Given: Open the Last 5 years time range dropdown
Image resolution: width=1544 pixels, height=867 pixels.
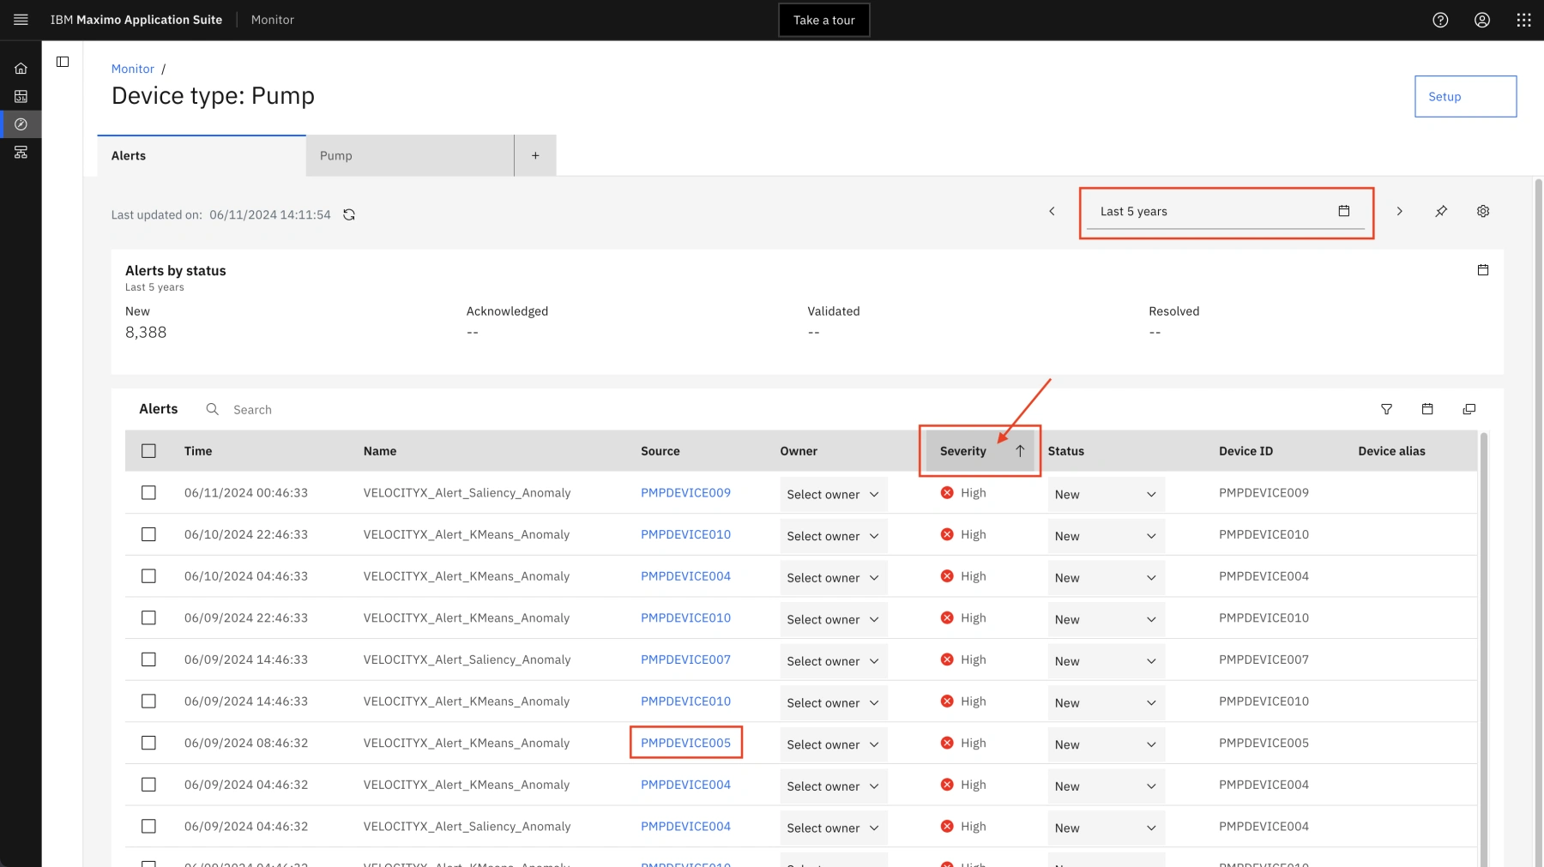Looking at the screenshot, I should tap(1226, 211).
